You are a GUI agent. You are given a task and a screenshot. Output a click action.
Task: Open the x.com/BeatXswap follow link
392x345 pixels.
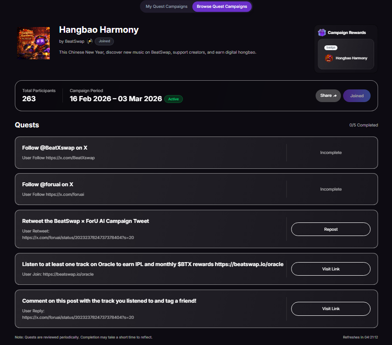tap(70, 158)
